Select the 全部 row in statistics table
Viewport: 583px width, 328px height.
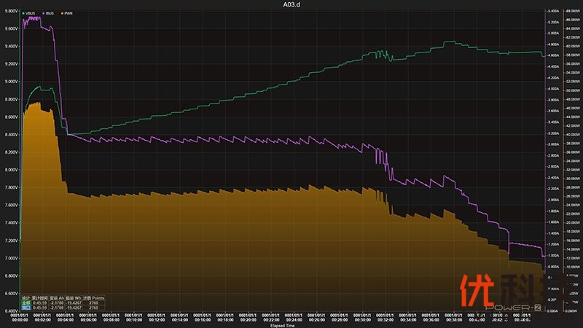[26, 302]
